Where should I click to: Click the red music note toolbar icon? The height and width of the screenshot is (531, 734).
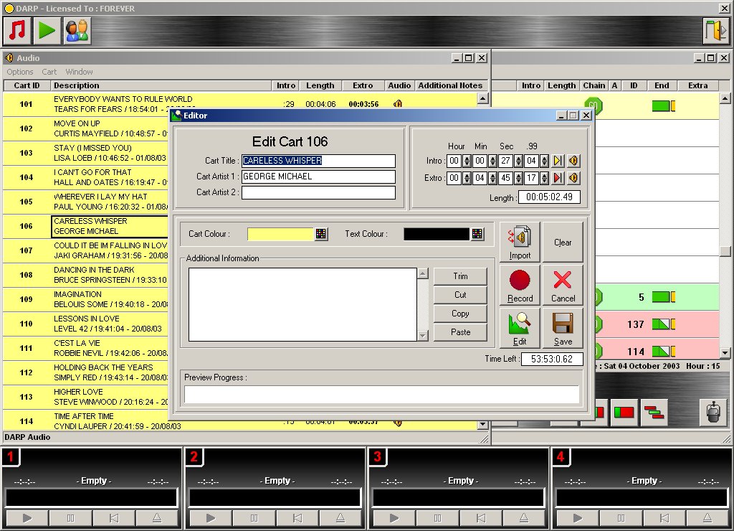pyautogui.click(x=17, y=30)
